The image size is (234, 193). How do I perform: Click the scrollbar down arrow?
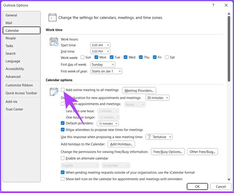[x=229, y=180]
